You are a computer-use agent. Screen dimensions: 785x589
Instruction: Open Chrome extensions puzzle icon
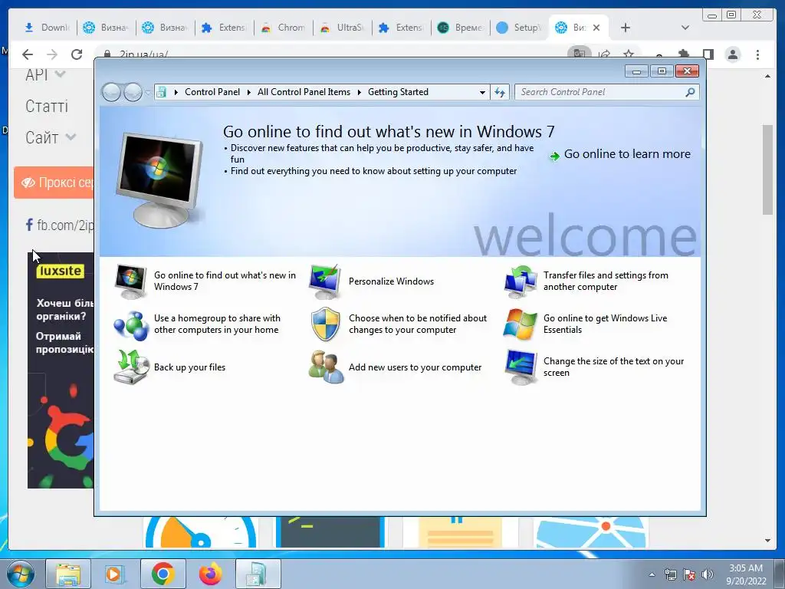point(683,54)
